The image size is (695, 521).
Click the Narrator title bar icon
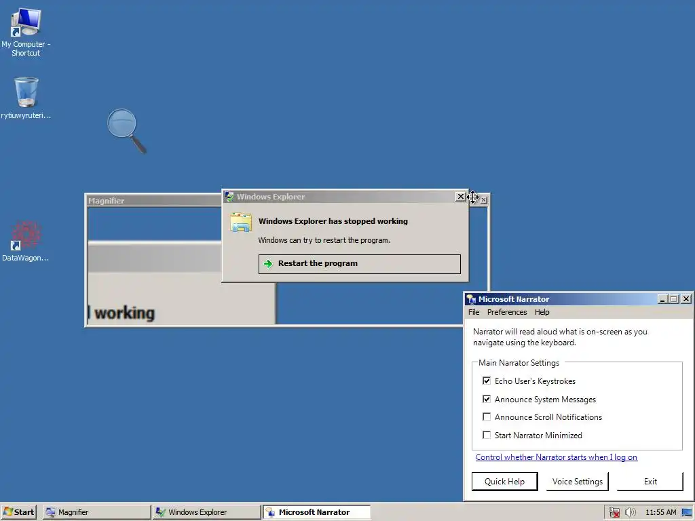point(472,299)
